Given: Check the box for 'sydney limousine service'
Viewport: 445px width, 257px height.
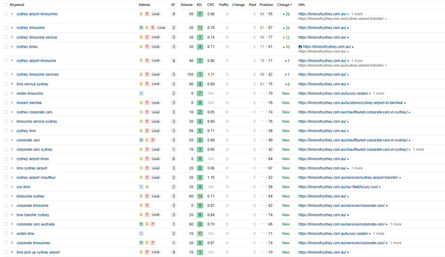Looking at the screenshot, I should tap(6, 37).
